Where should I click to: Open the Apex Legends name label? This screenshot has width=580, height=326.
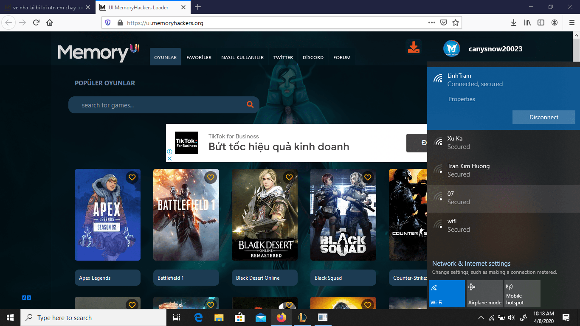pos(107,278)
